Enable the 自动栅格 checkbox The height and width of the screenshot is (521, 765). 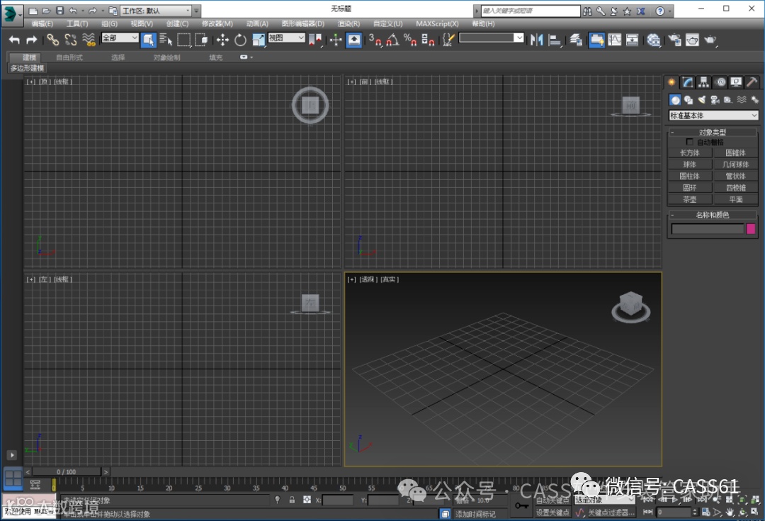pos(690,142)
